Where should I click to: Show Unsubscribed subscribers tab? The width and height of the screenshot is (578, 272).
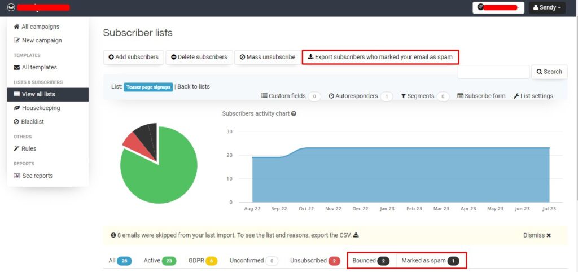tap(315, 261)
